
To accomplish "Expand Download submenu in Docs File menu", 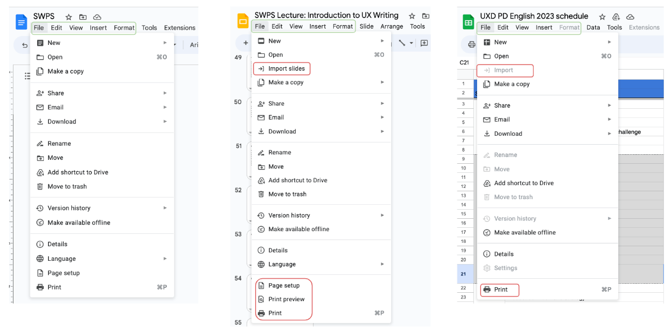I will [165, 121].
